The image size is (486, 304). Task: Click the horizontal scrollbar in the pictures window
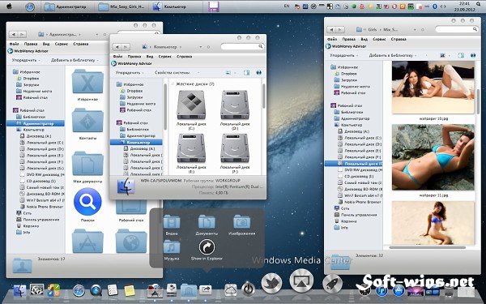click(427, 247)
